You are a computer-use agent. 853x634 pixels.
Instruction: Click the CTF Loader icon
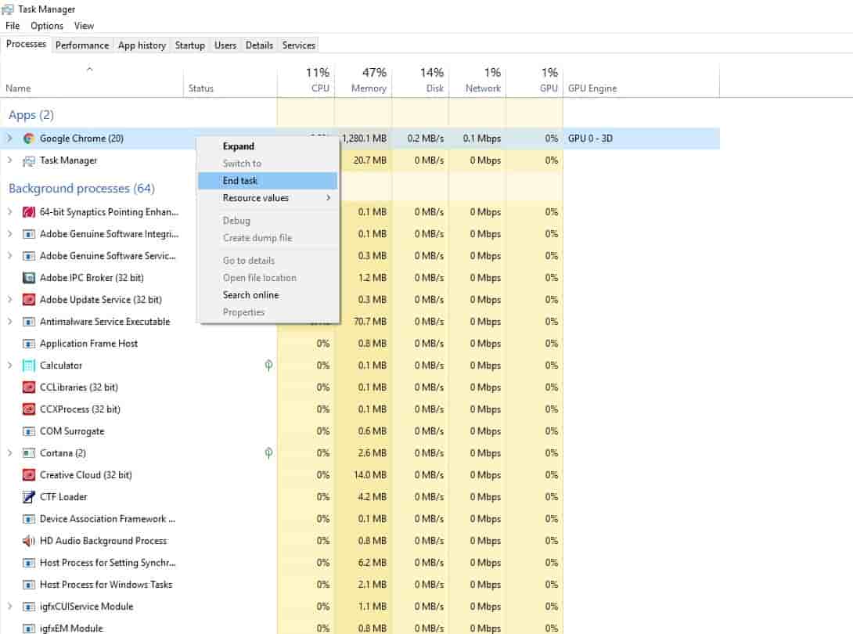[x=28, y=497]
